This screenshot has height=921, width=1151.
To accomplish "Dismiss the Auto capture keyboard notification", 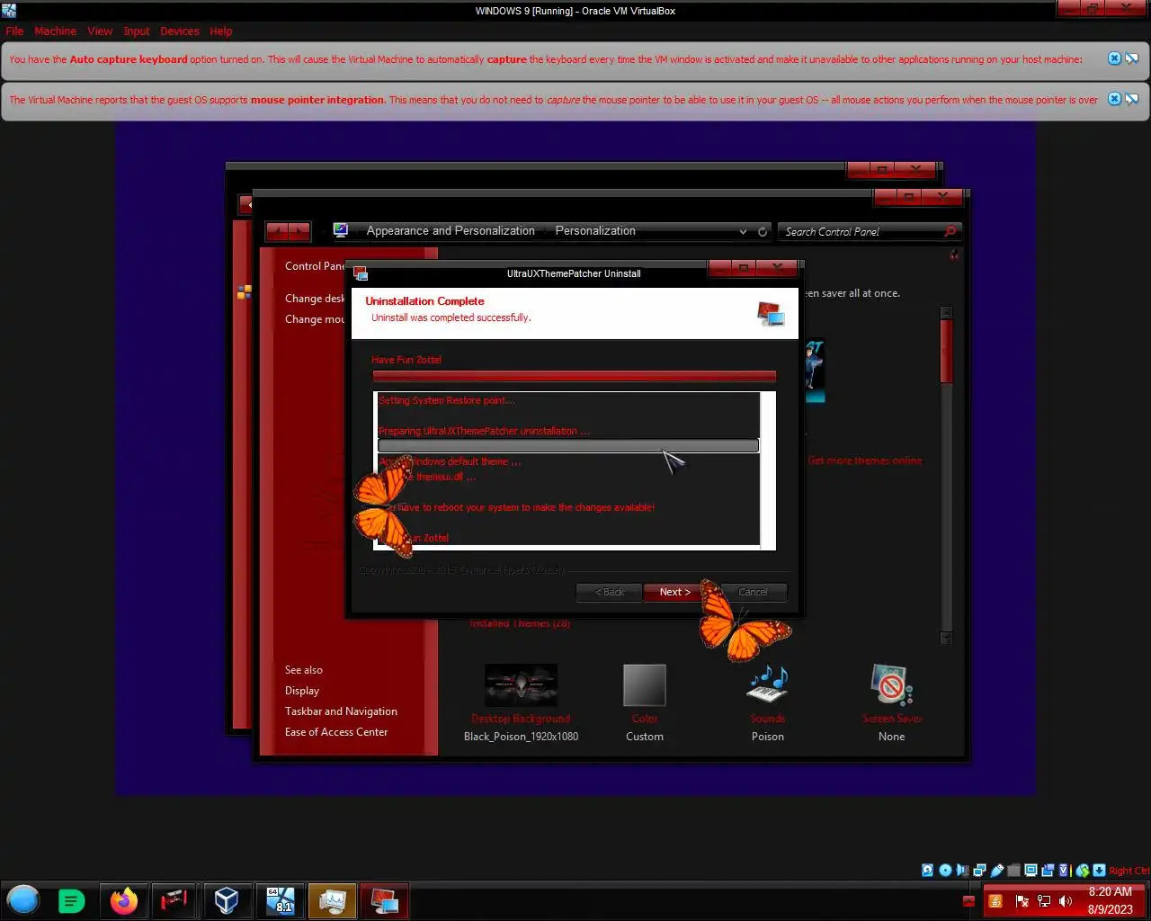I will pos(1114,58).
